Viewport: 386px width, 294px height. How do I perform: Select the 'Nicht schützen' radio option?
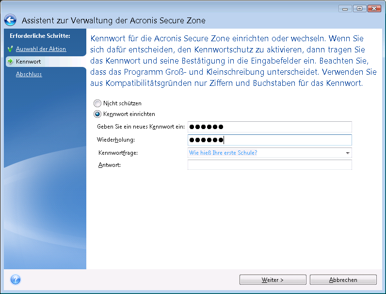point(97,103)
